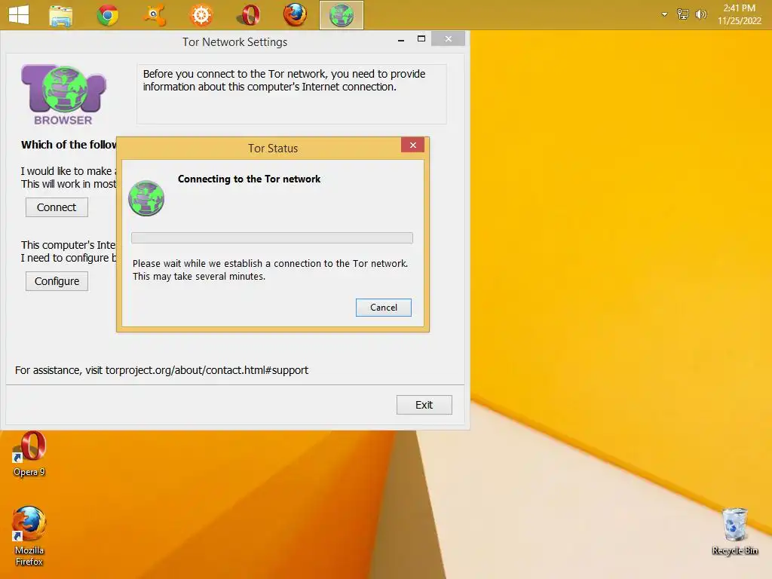Cancel the Tor network connection

click(384, 308)
